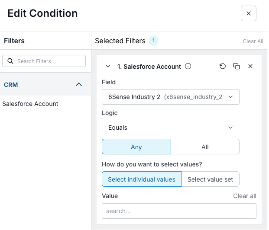
Task: Click the search magnifier icon in Filters
Action: [x=10, y=61]
